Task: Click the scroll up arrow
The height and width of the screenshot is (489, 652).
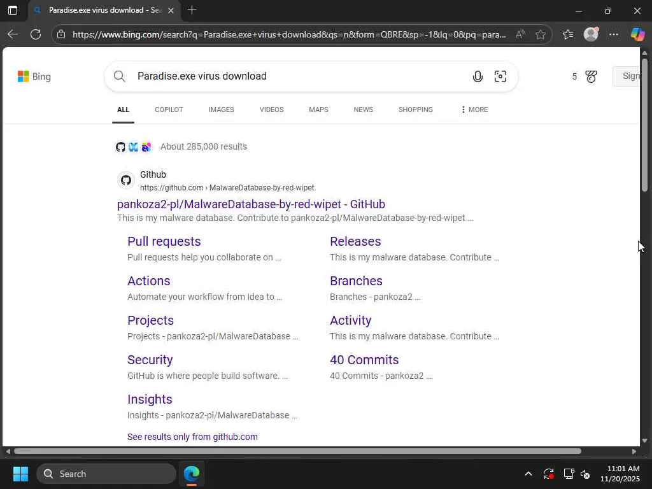Action: pyautogui.click(x=644, y=53)
